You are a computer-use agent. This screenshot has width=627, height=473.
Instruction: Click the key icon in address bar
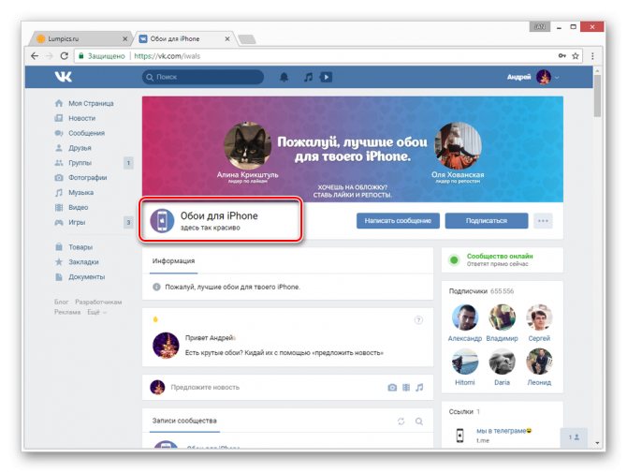(x=562, y=55)
